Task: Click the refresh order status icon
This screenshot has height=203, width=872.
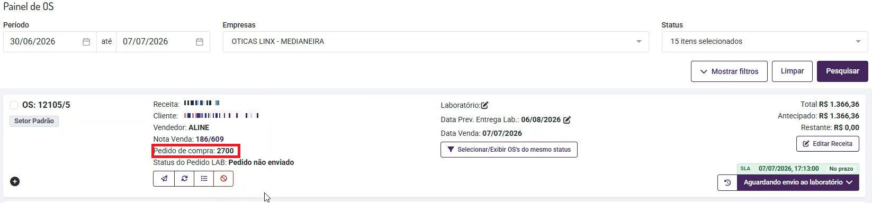Action: pos(184,179)
